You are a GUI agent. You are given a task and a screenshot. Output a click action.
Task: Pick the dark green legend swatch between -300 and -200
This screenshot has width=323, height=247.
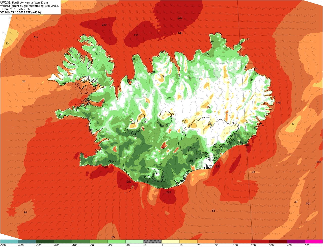pos(45,241)
